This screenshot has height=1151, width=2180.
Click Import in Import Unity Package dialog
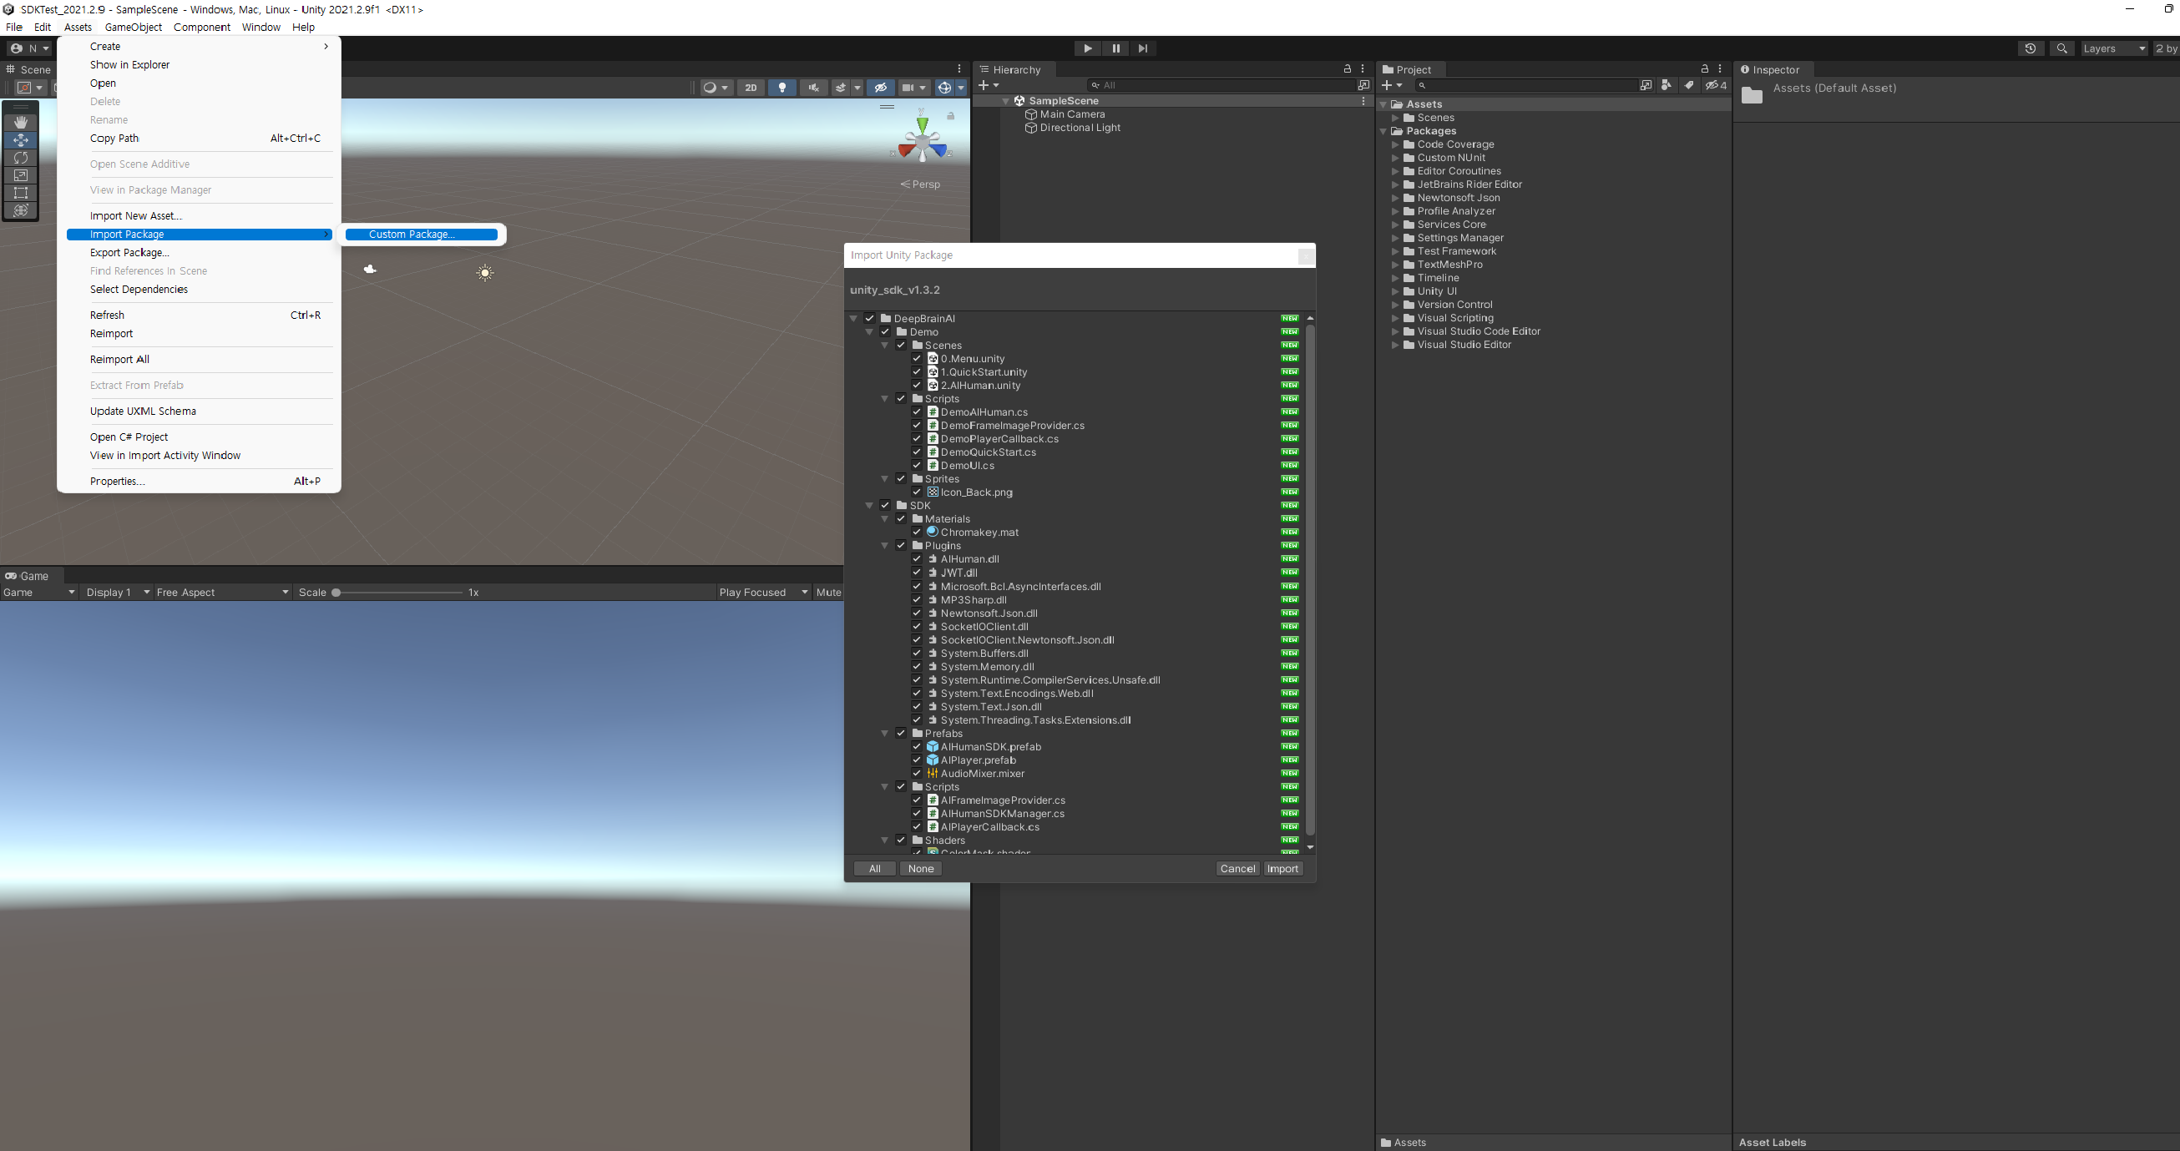tap(1282, 870)
